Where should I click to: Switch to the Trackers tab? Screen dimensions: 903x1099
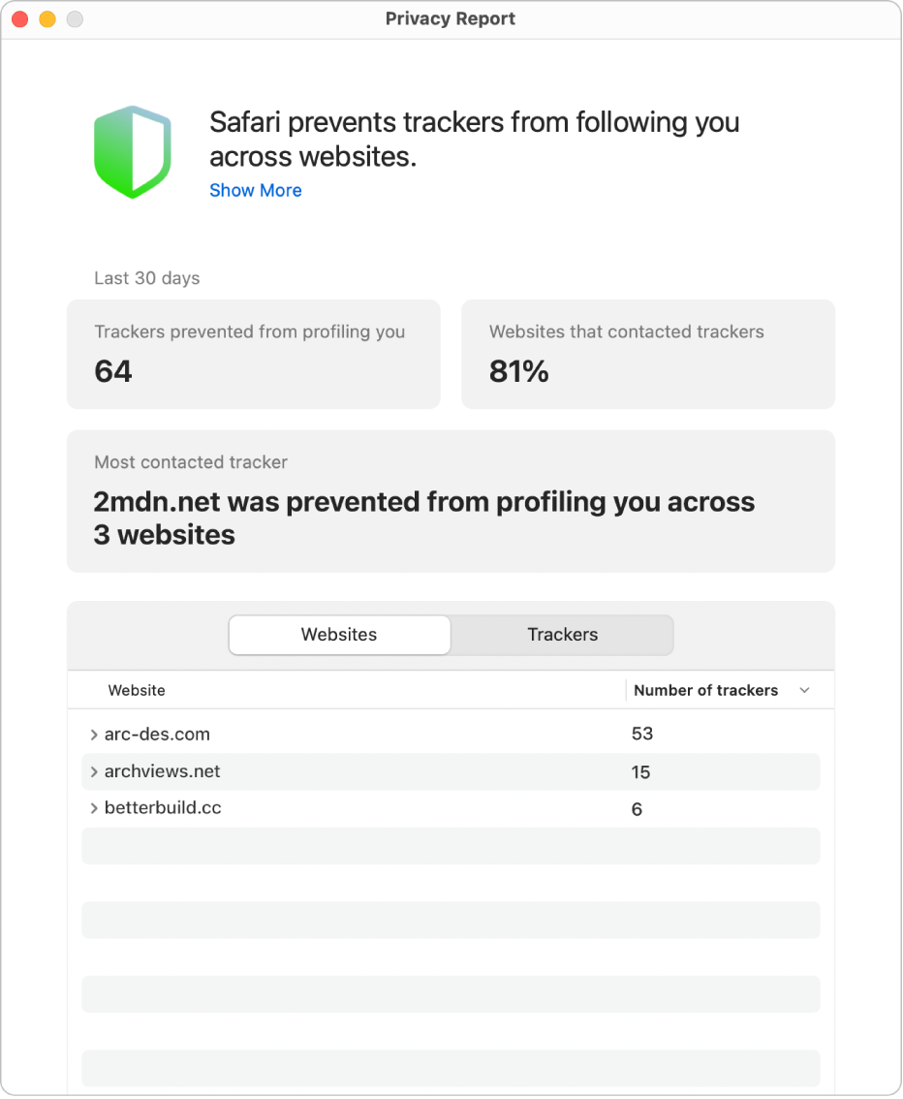point(562,635)
